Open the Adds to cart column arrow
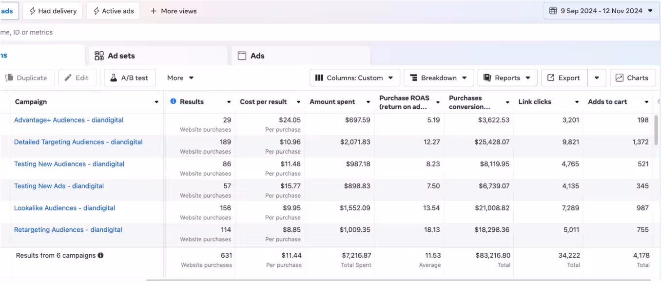Screen dimensions: 661x284 [x=647, y=102]
